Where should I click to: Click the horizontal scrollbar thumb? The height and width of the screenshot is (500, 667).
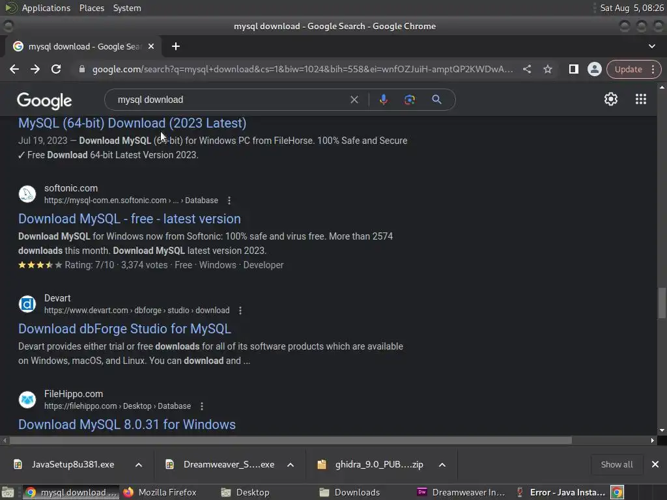click(x=291, y=441)
